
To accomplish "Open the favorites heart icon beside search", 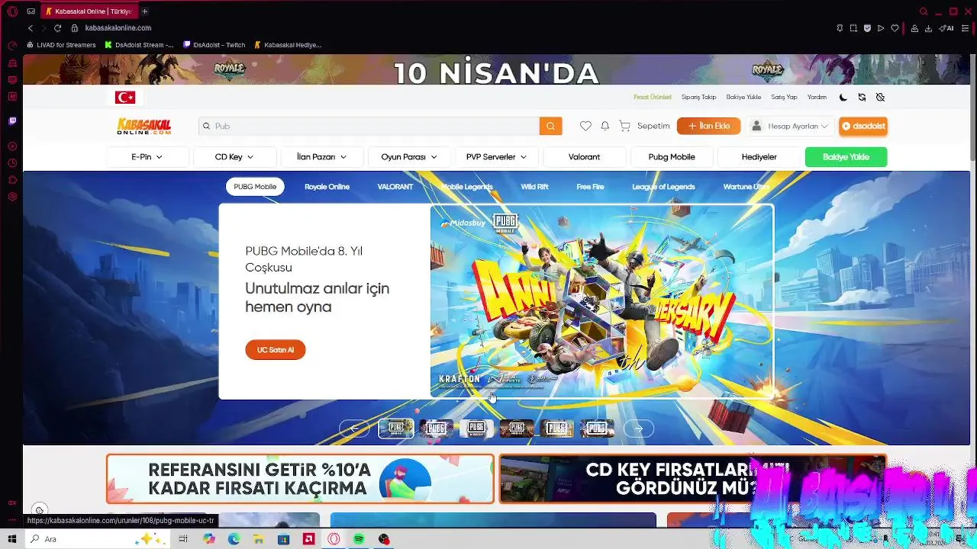I will pyautogui.click(x=585, y=126).
